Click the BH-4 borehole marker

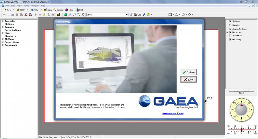206,101
